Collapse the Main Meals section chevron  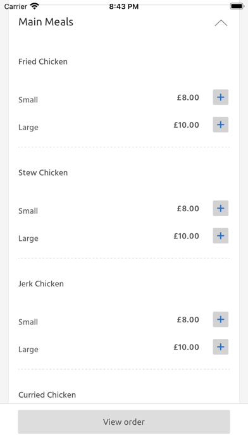tap(221, 23)
